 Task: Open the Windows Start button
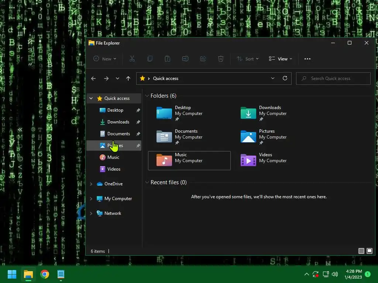click(x=12, y=274)
